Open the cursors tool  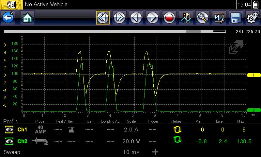point(186,18)
